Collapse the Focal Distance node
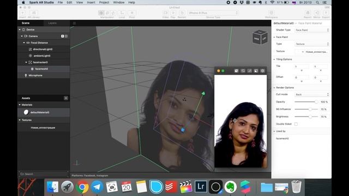The height and width of the screenshot is (196, 349). coord(24,42)
